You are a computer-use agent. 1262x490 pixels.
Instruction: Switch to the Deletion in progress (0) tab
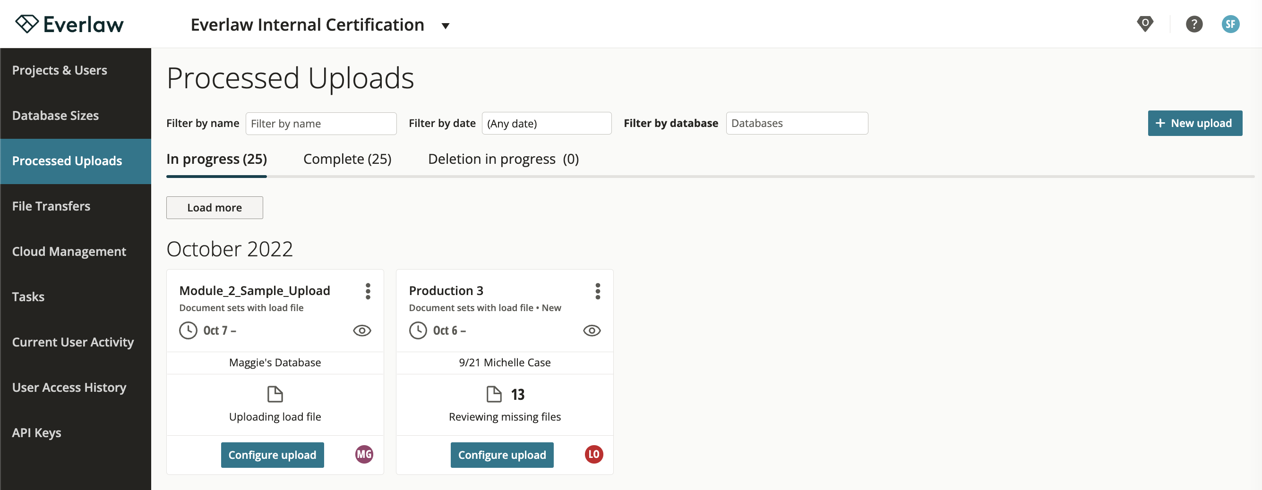503,160
